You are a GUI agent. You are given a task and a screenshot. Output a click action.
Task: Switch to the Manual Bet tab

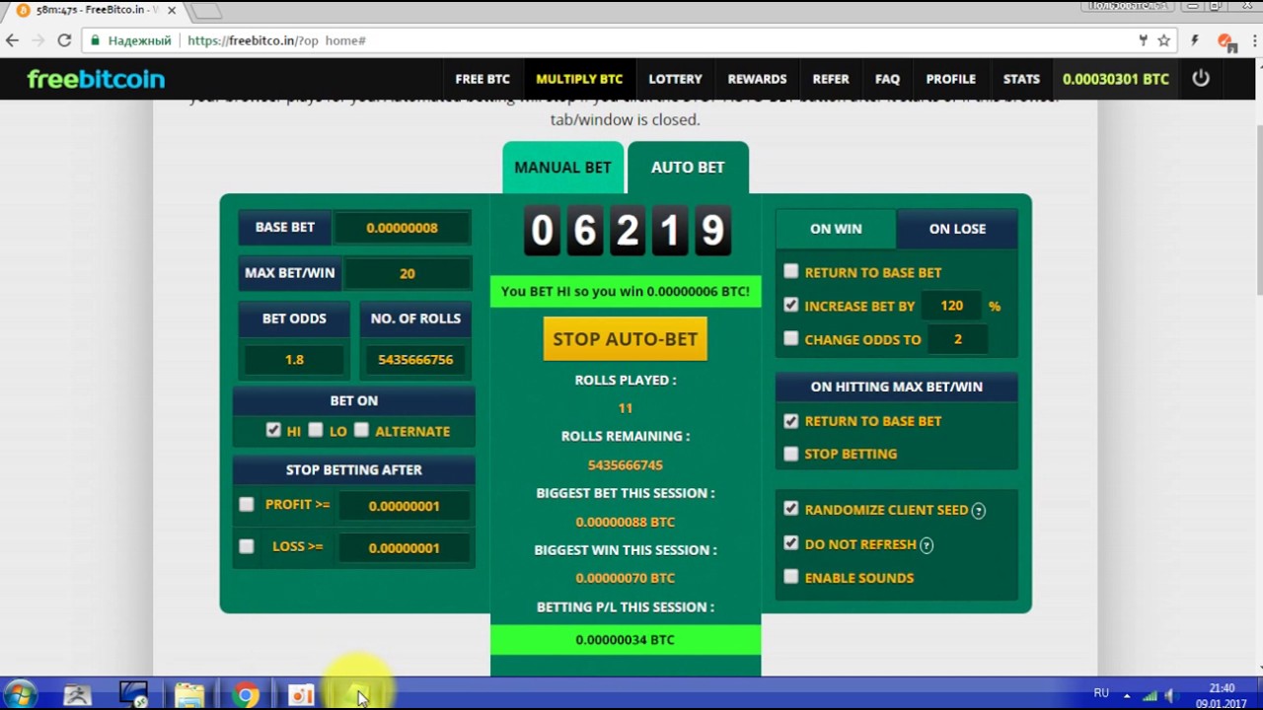pyautogui.click(x=562, y=168)
